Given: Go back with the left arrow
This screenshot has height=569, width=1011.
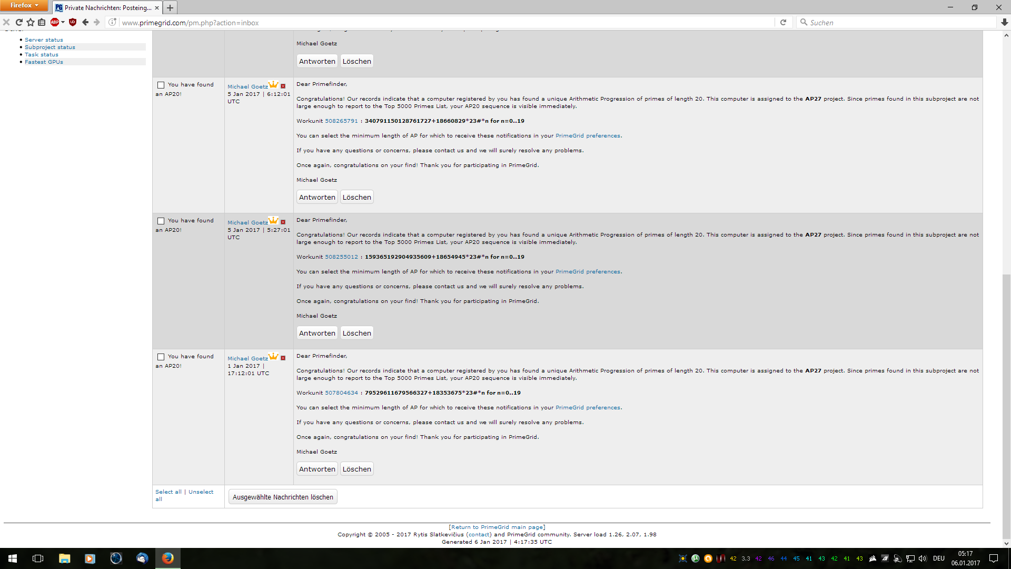Looking at the screenshot, I should click(85, 22).
